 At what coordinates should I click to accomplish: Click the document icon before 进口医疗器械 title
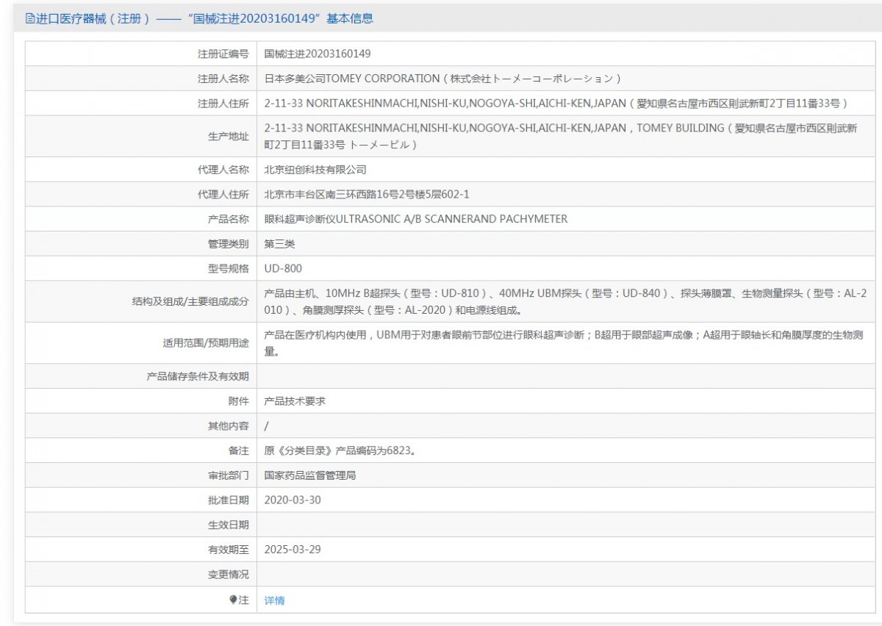click(30, 19)
